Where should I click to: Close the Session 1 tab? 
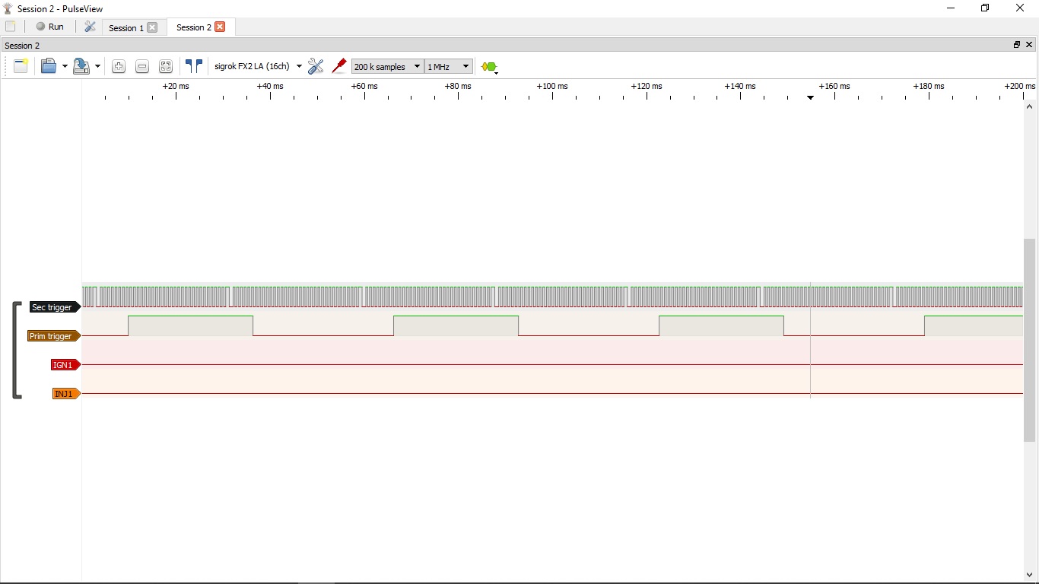pos(152,27)
